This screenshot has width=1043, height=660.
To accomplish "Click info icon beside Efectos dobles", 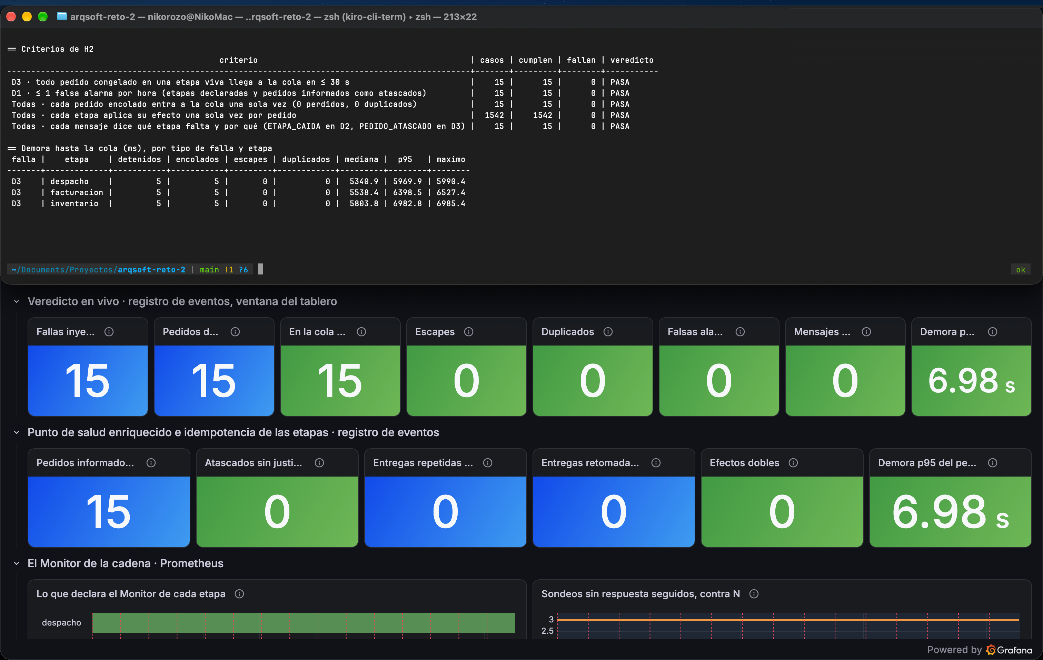I will (794, 463).
